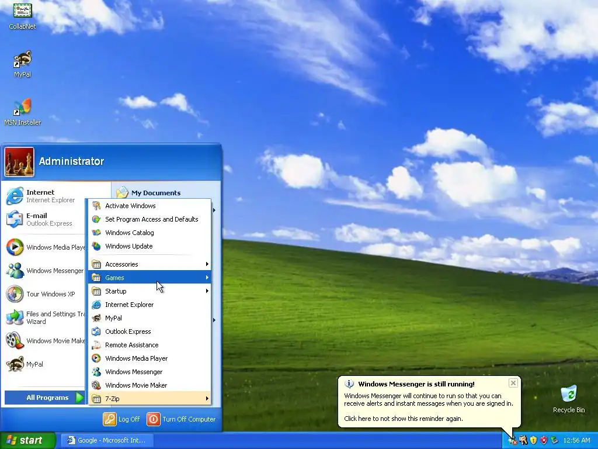This screenshot has height=449, width=598.
Task: Launch Windows Messenger from recent programs list
Action: pyautogui.click(x=45, y=271)
